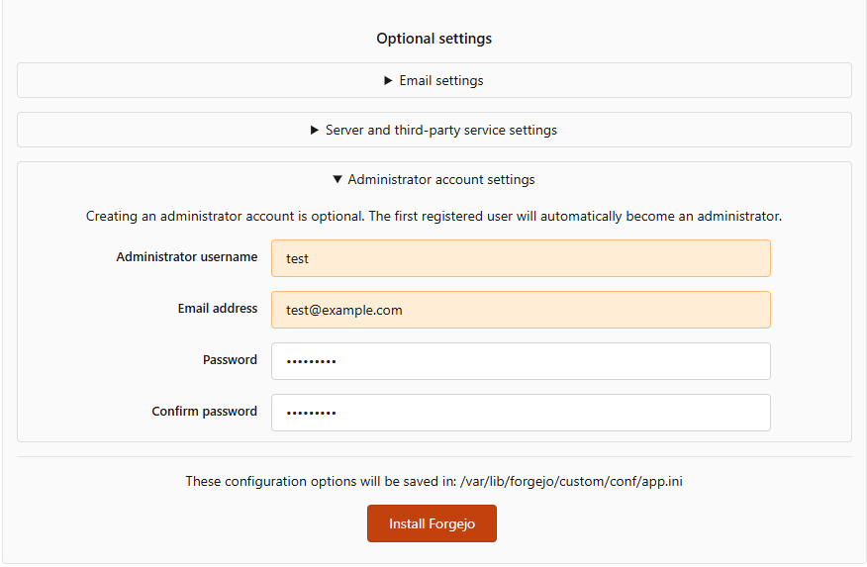Viewport: 867px width, 567px height.
Task: Click the administrator account optional description text
Action: (433, 216)
